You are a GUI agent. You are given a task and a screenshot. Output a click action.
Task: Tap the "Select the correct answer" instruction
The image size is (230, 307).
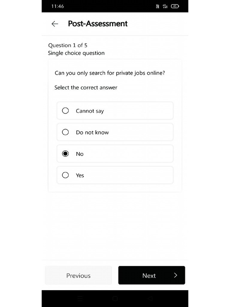(86, 88)
